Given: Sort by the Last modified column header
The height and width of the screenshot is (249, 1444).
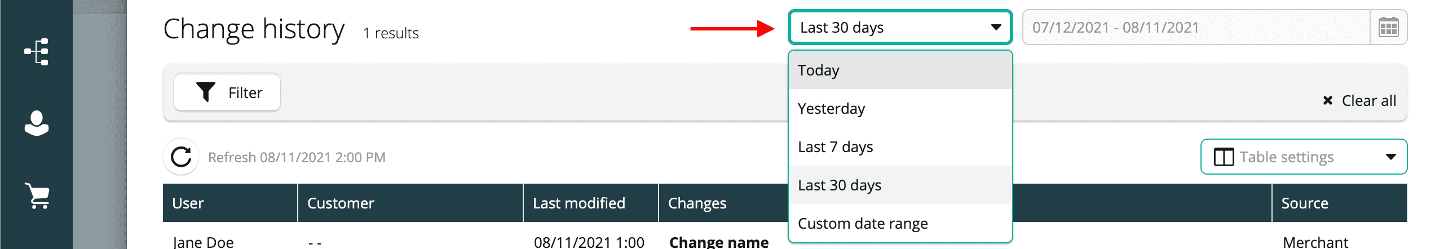Looking at the screenshot, I should tap(579, 203).
